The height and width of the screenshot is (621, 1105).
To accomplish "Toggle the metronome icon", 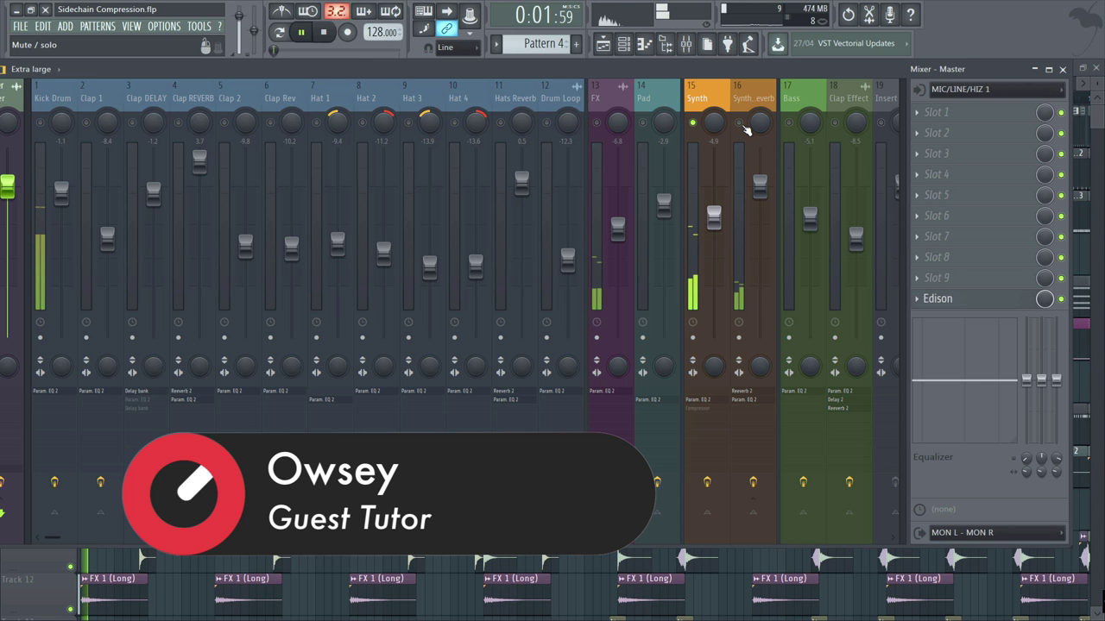I will click(281, 11).
